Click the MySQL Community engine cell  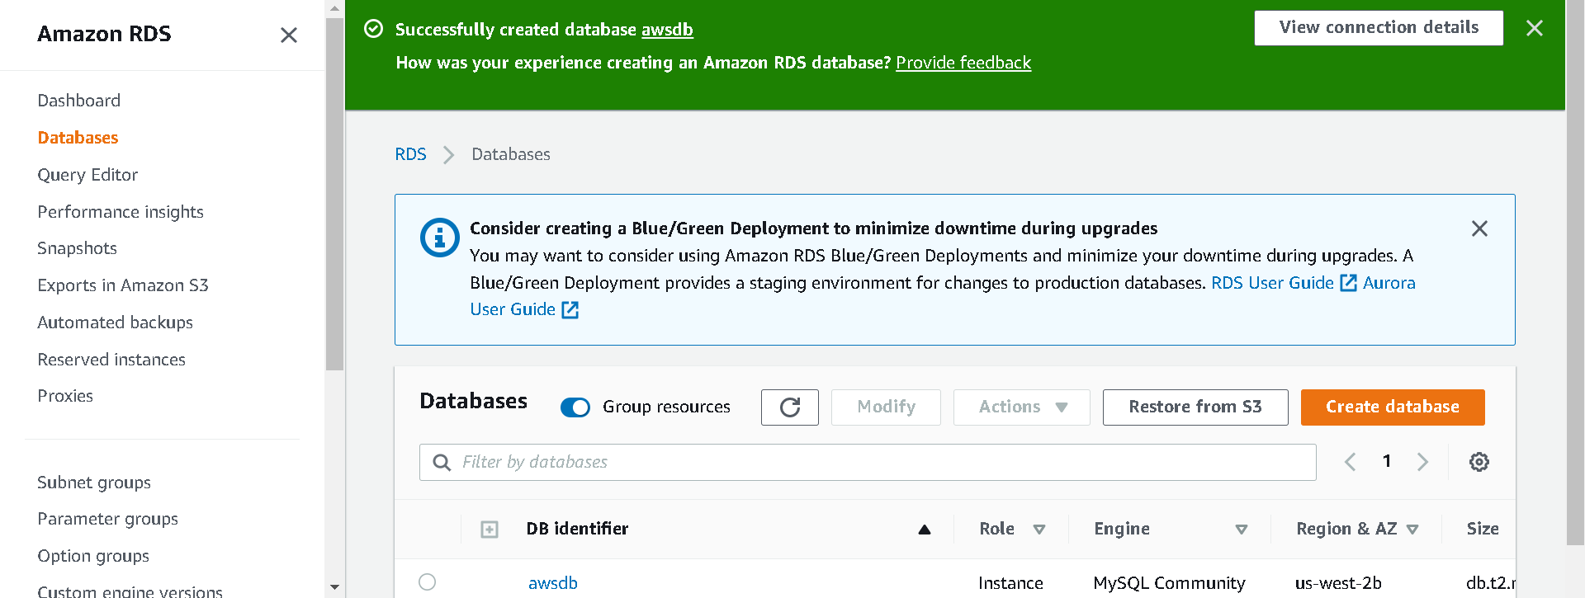point(1169,583)
